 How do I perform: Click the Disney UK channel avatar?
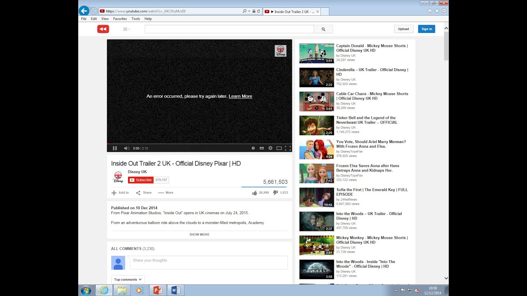point(118,177)
